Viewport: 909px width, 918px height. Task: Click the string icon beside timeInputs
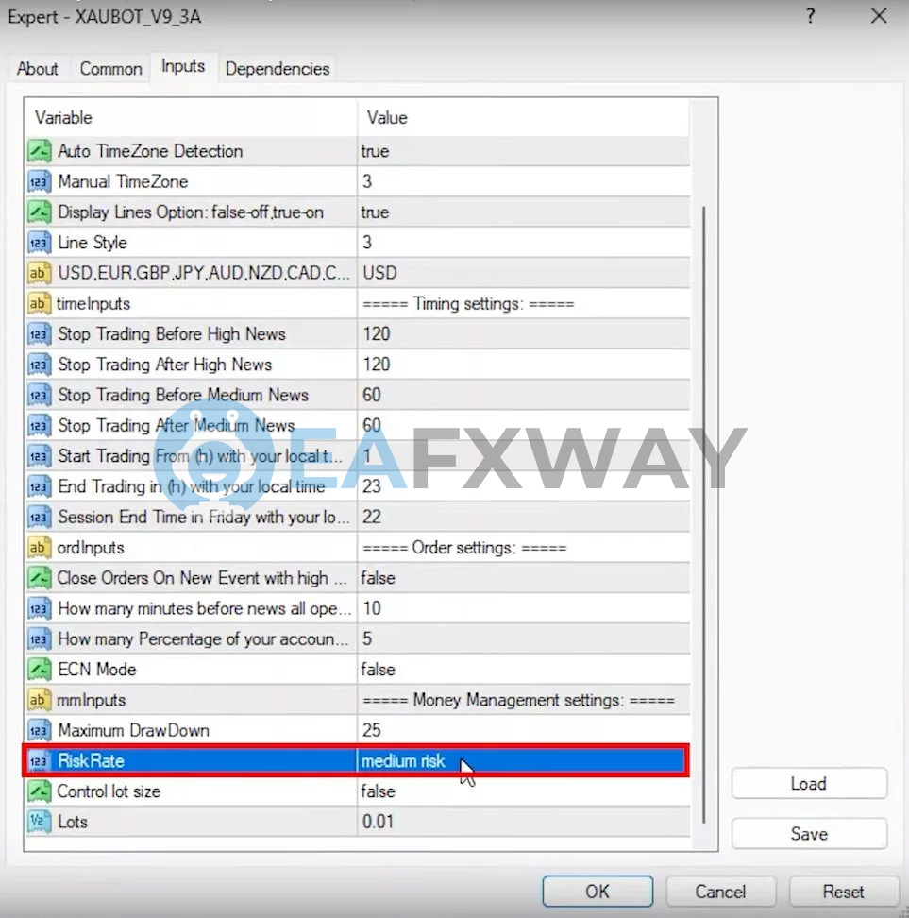[x=40, y=303]
